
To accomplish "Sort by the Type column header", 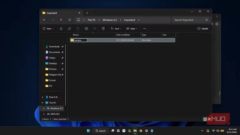I will pos(144,35).
